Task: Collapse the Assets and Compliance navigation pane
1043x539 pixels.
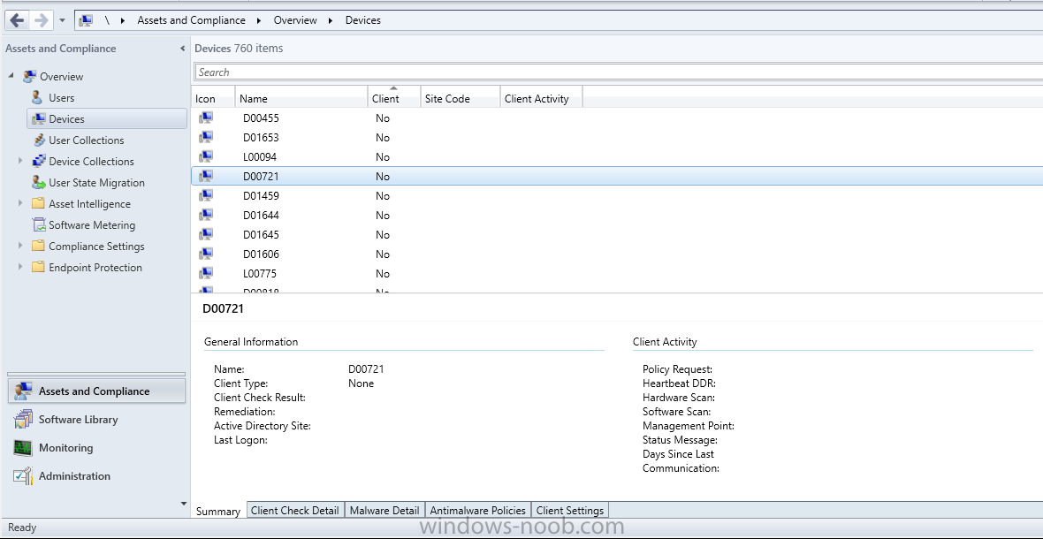Action: tap(183, 49)
